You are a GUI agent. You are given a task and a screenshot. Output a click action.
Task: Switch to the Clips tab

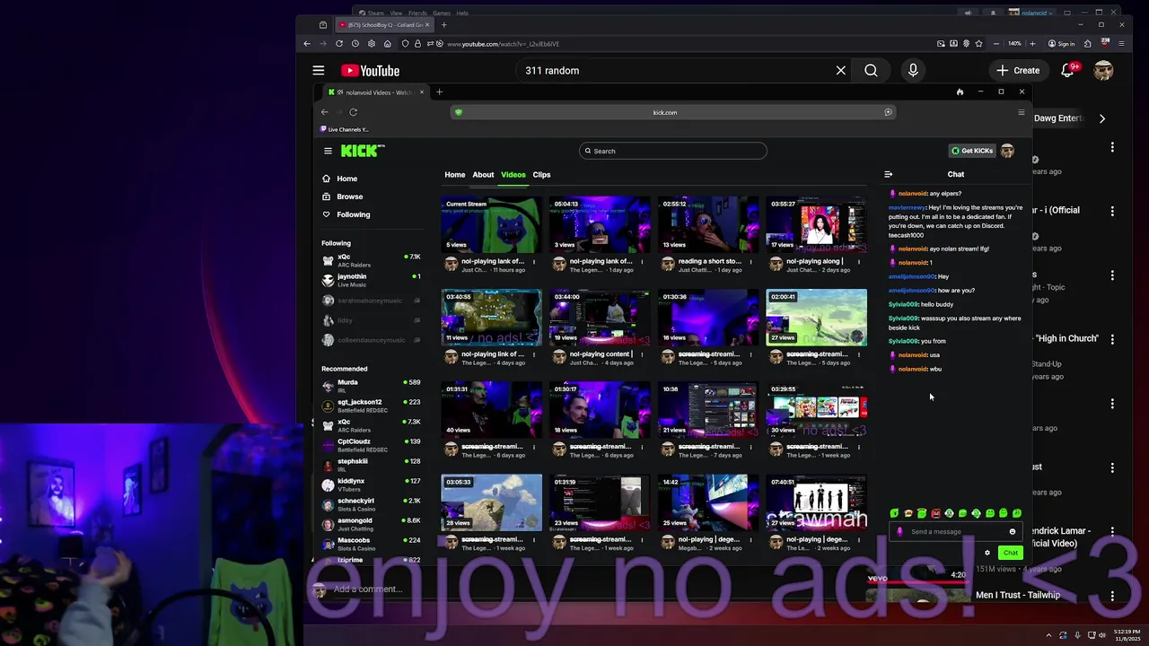pos(541,175)
